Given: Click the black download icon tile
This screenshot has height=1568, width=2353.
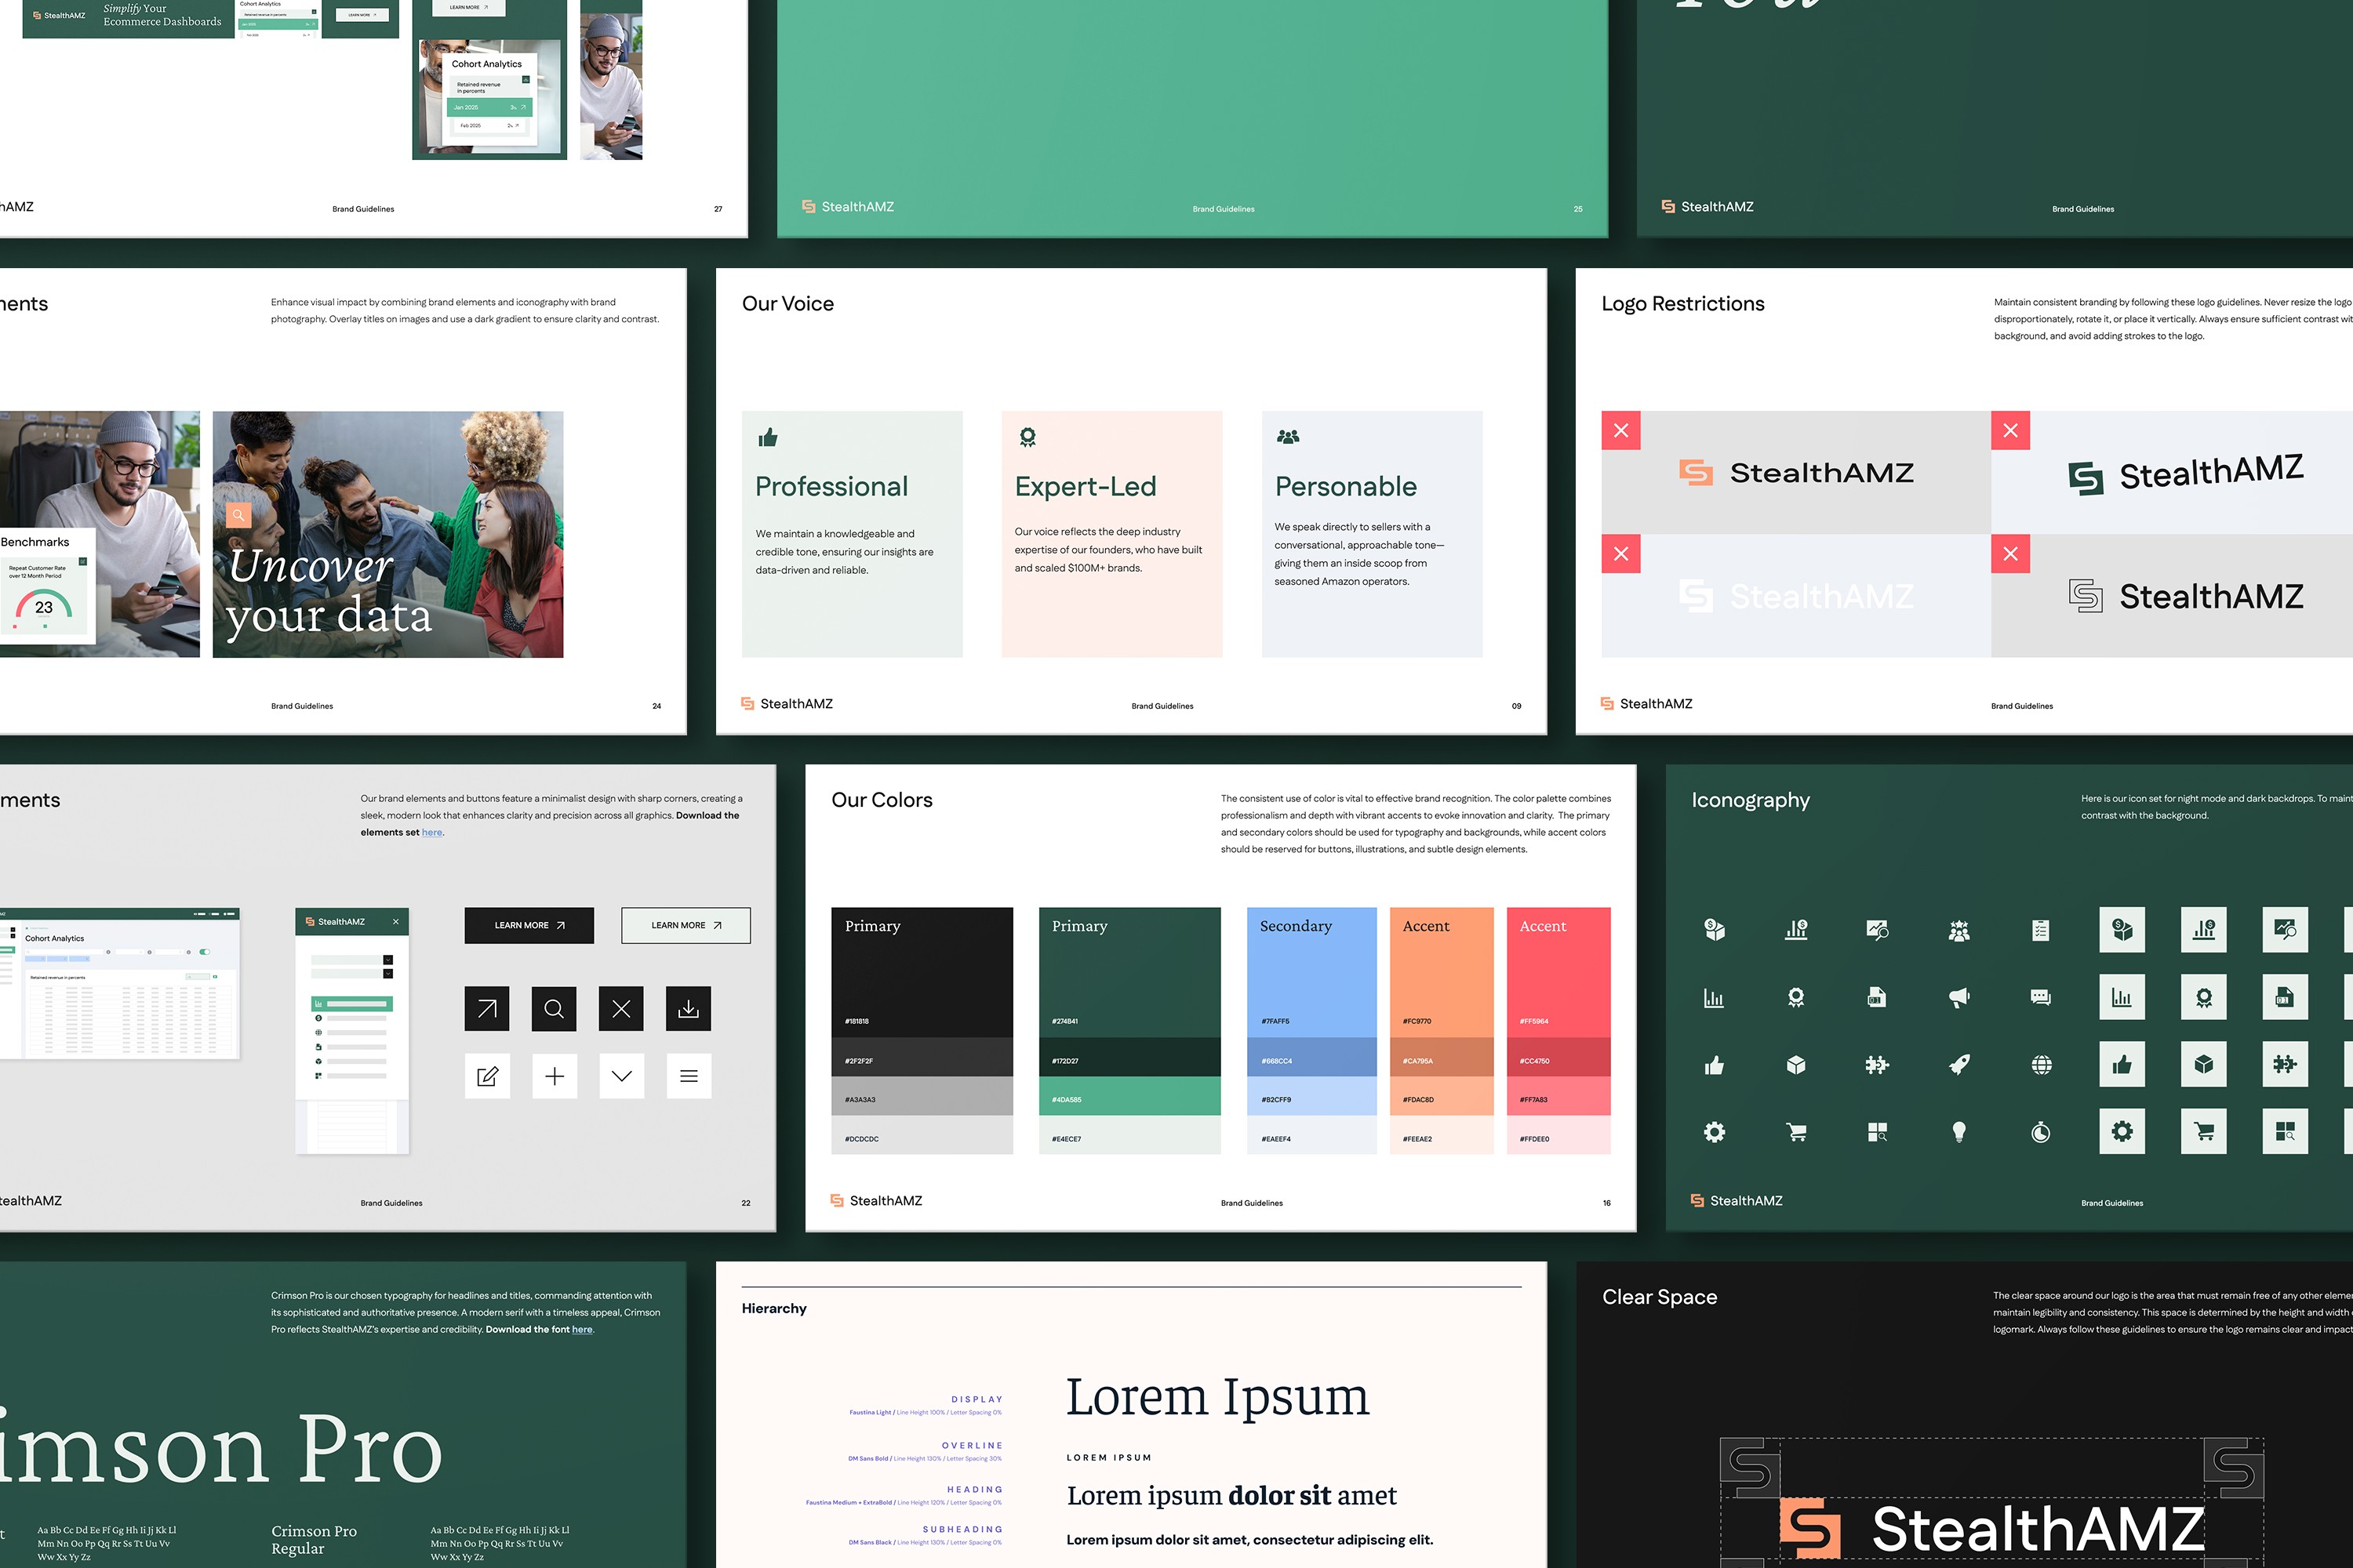Looking at the screenshot, I should (689, 1008).
